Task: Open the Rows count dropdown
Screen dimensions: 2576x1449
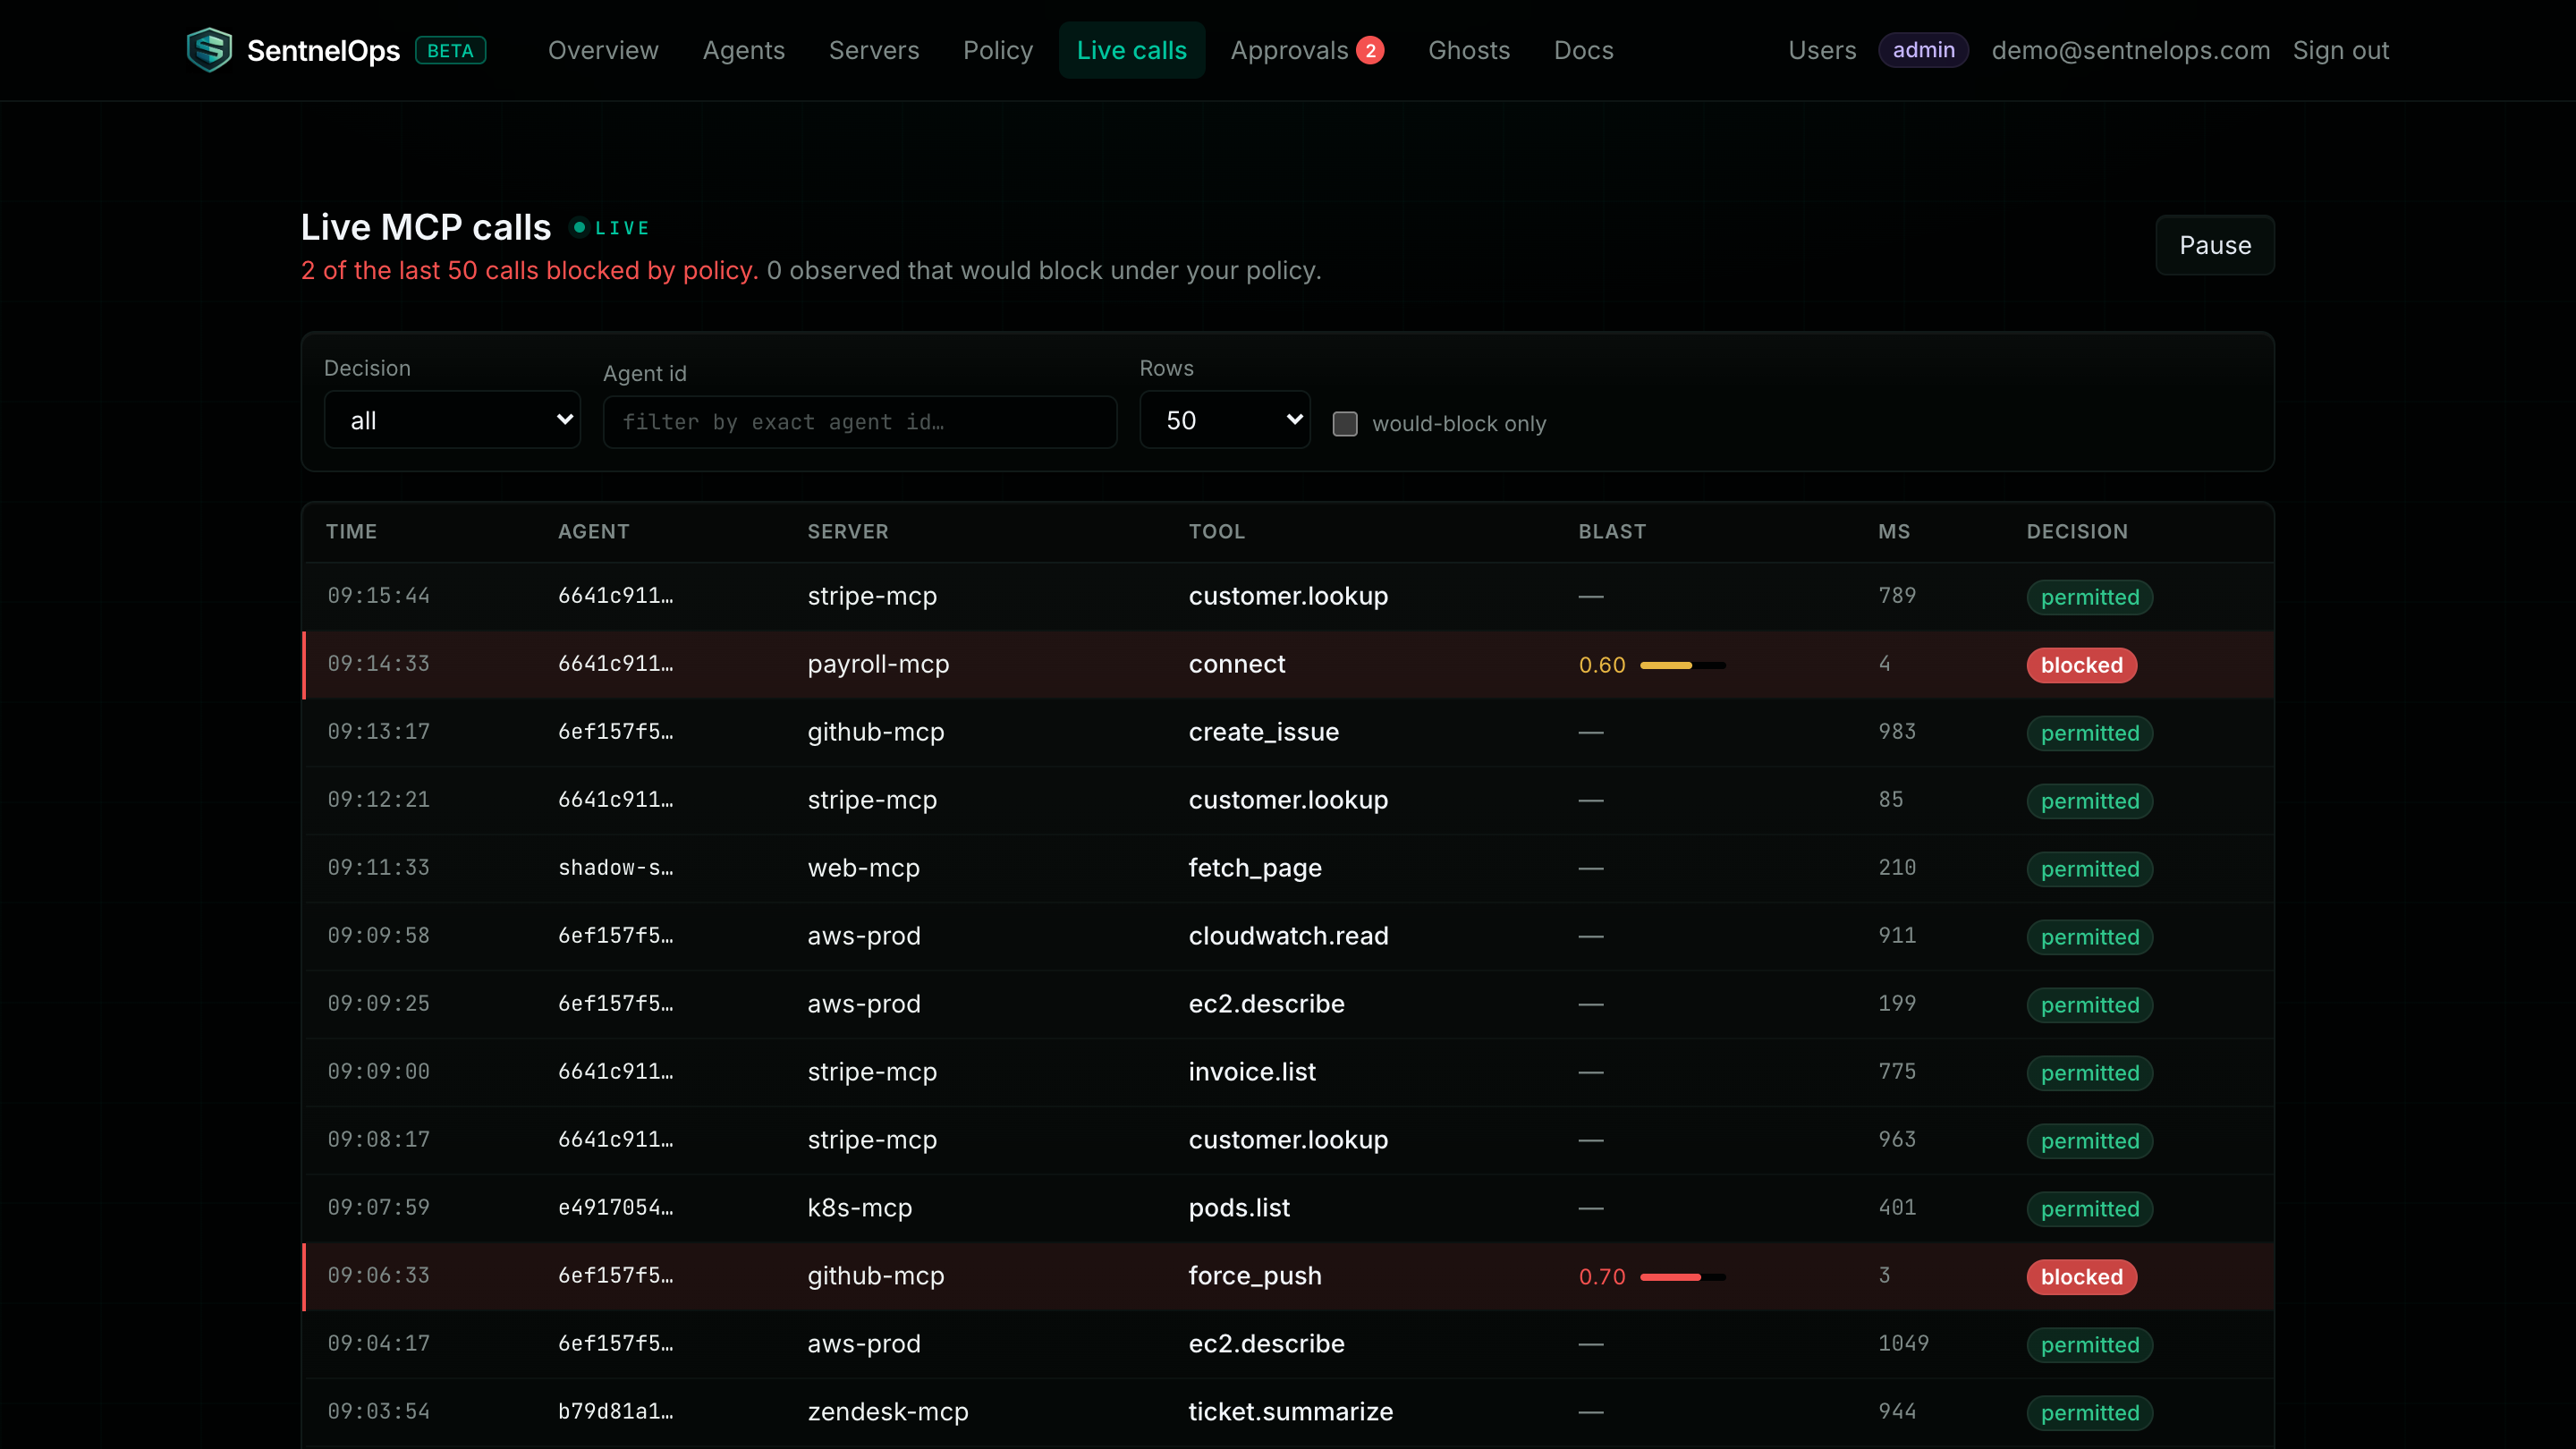Action: point(1225,420)
